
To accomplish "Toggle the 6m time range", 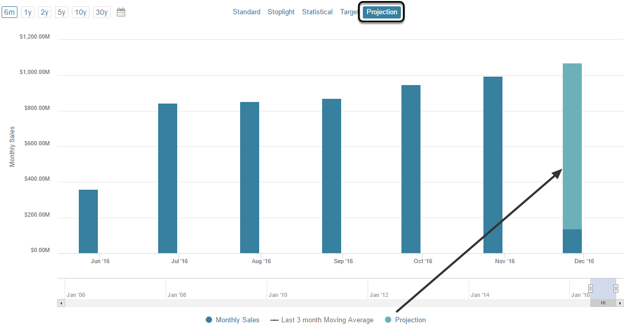I will coord(10,12).
